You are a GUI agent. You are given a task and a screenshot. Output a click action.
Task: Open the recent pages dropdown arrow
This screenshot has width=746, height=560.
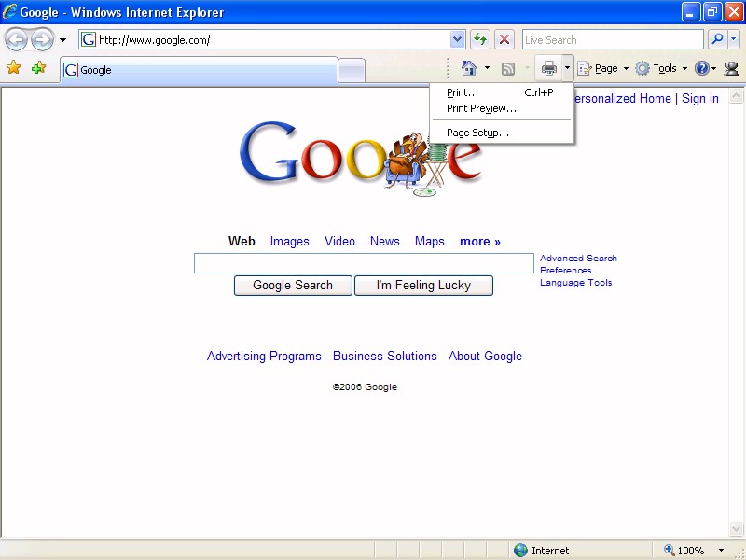(62, 40)
